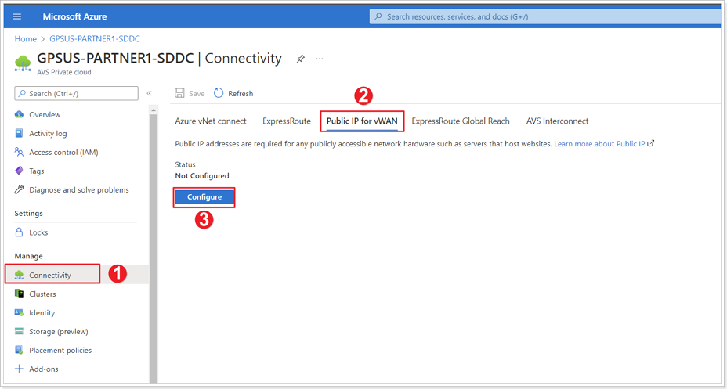
Task: Open Tags in the sidebar
Action: (x=37, y=171)
